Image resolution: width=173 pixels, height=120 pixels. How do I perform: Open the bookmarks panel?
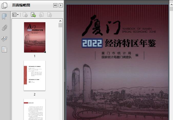(x=4, y=17)
